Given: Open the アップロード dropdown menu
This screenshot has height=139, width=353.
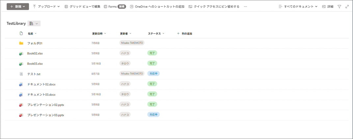Looking at the screenshot, I should pos(46,7).
